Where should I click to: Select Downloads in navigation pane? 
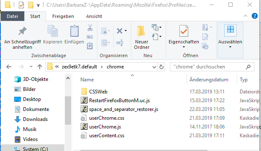35,119
